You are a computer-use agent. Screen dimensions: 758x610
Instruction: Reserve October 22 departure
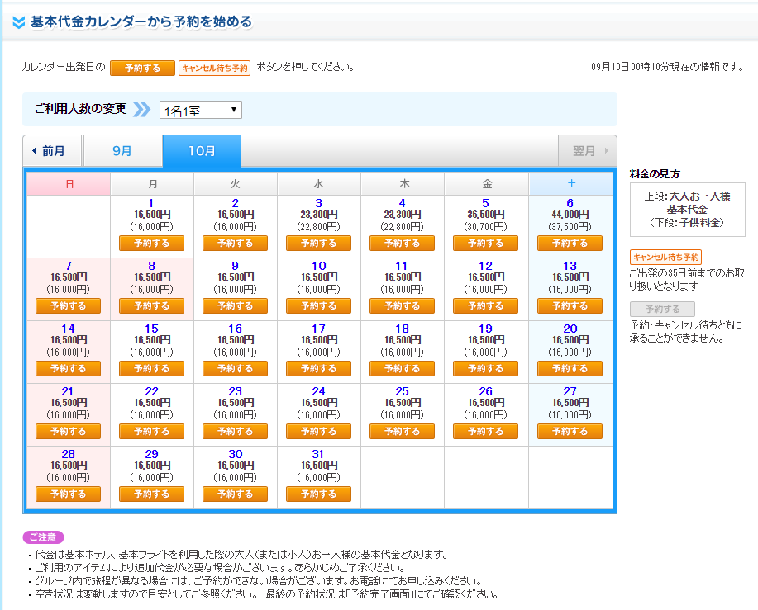coord(152,432)
